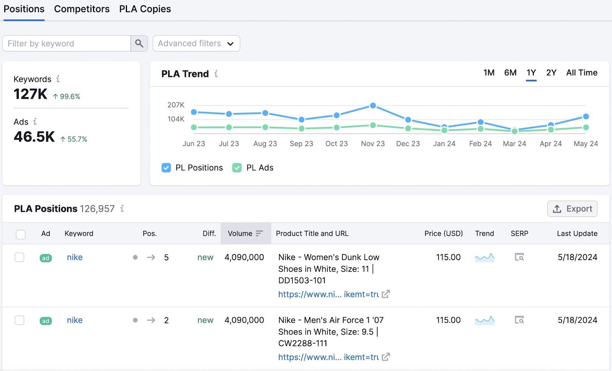
Task: Open the Advanced filters dropdown
Action: click(196, 43)
